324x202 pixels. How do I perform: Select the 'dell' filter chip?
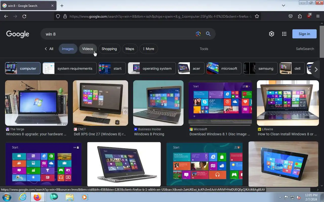click(292, 68)
